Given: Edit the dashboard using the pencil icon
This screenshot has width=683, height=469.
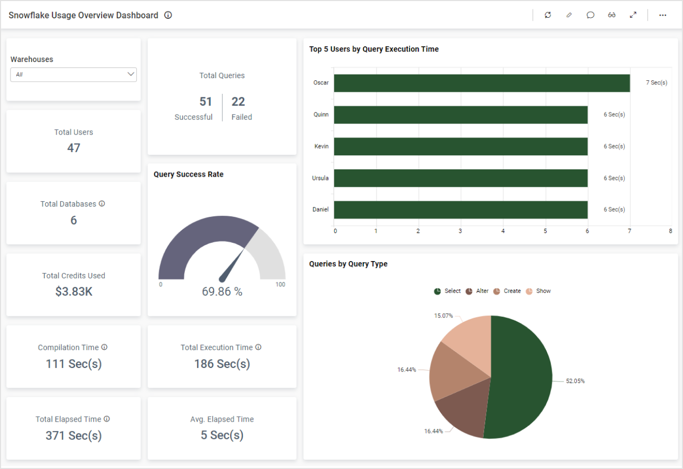Looking at the screenshot, I should 569,15.
